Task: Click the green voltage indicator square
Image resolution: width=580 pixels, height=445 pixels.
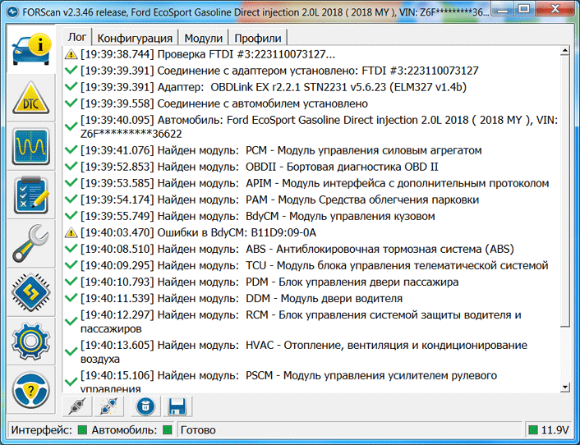Action: click(533, 429)
